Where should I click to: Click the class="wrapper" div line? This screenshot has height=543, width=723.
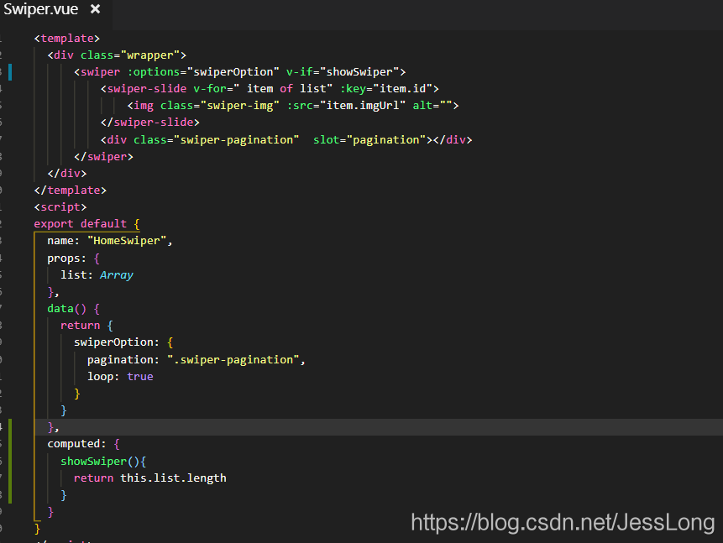[117, 55]
